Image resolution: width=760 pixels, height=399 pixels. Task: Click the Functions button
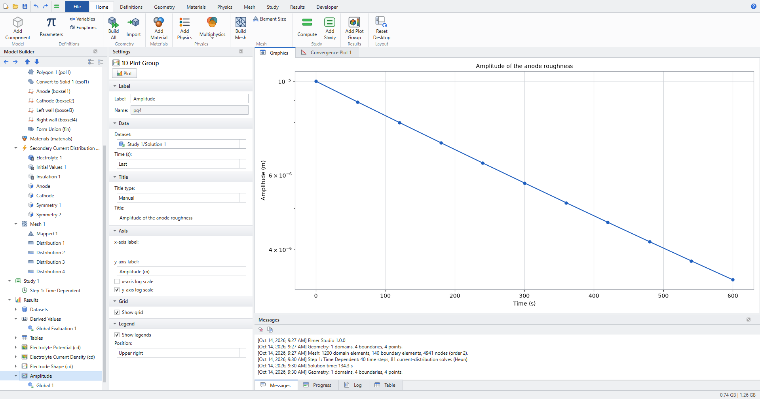click(x=83, y=28)
